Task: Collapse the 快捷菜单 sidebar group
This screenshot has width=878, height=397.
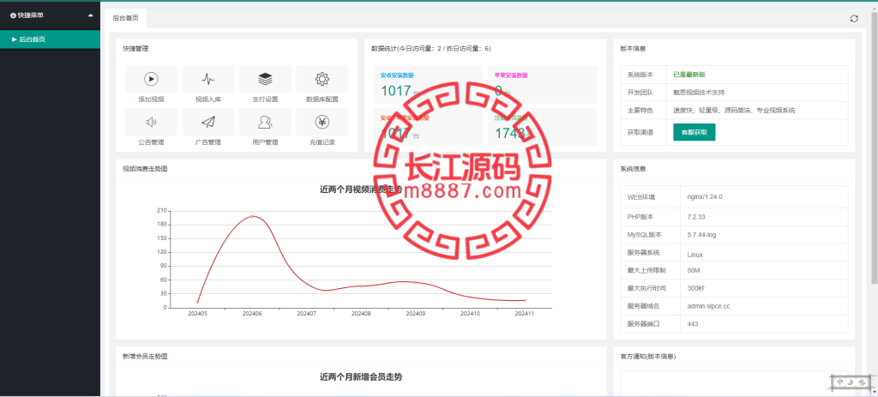Action: [51, 15]
